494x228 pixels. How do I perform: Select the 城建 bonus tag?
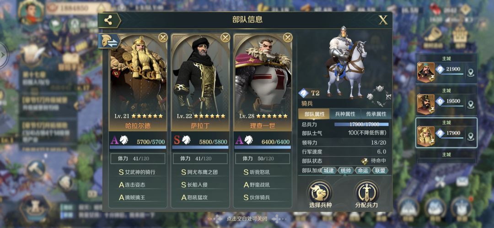tap(328, 171)
